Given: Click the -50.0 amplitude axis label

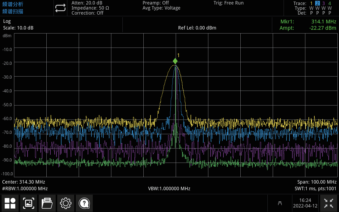Looking at the screenshot, I should pos(7,105).
